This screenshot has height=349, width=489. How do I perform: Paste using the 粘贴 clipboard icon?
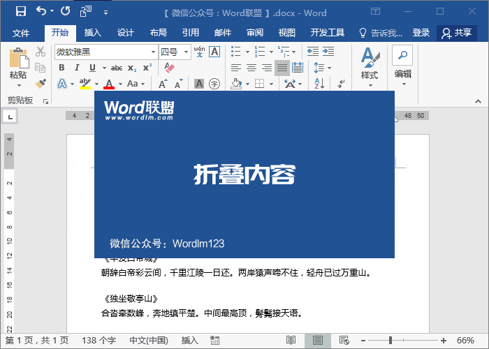pyautogui.click(x=19, y=58)
